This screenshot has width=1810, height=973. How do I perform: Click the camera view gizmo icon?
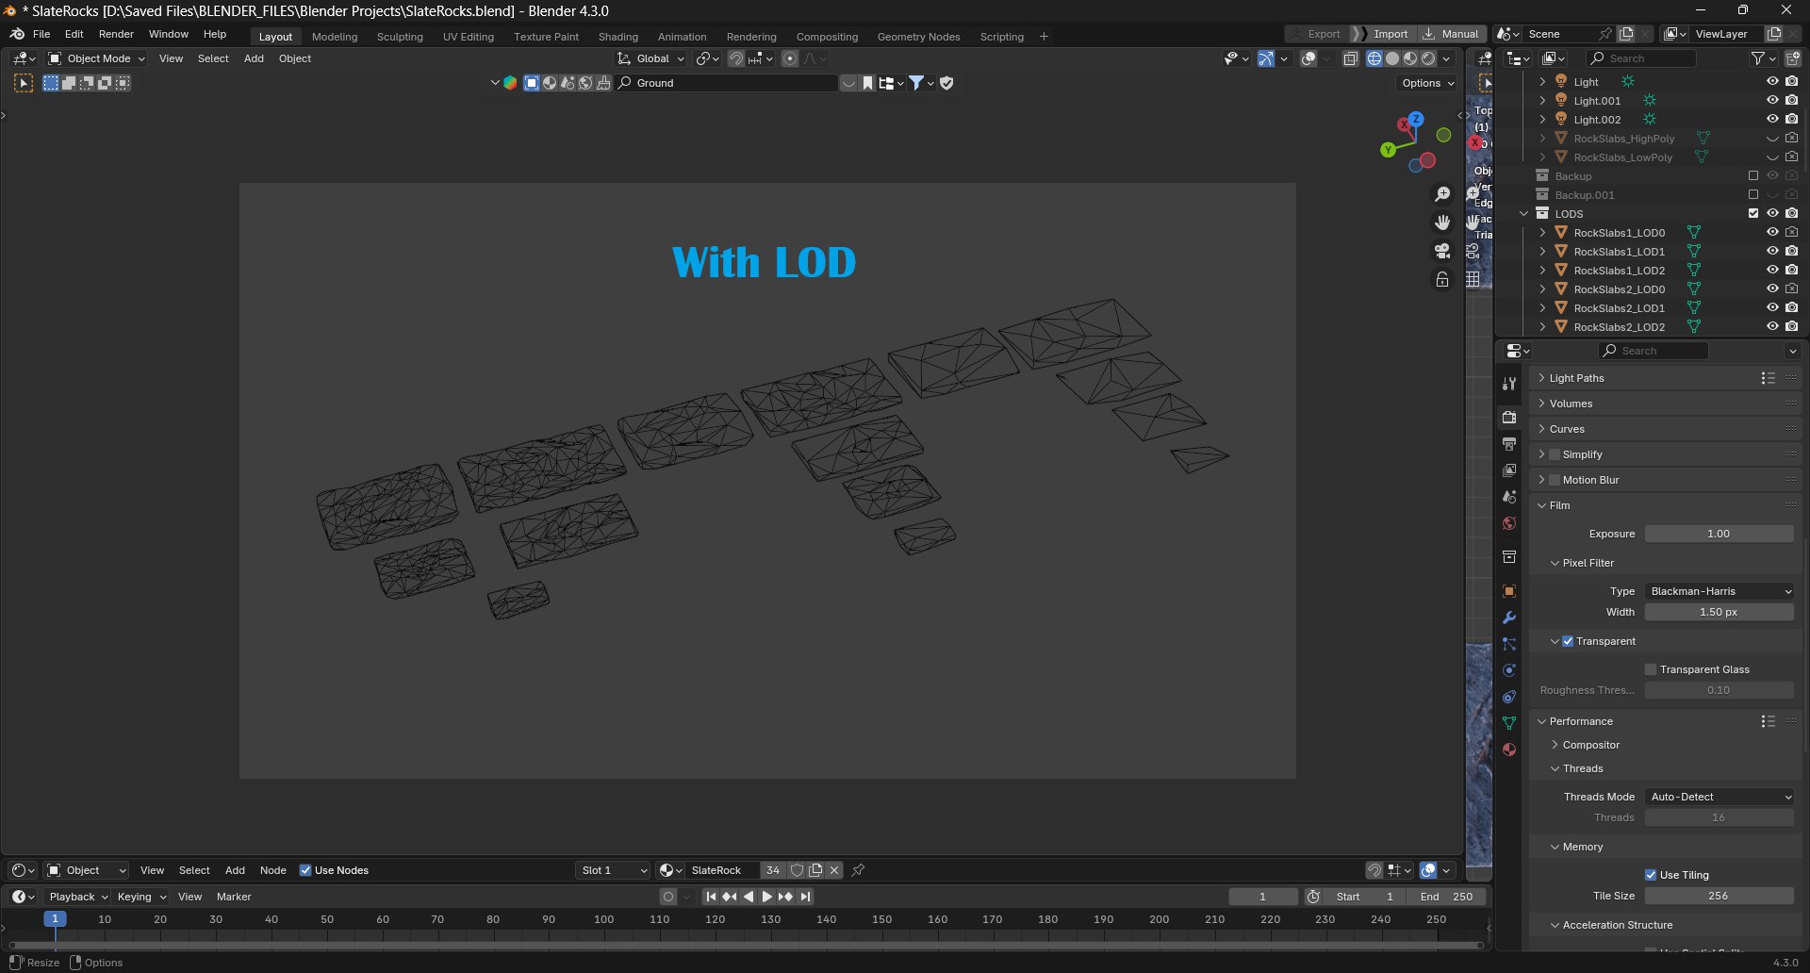point(1442,251)
